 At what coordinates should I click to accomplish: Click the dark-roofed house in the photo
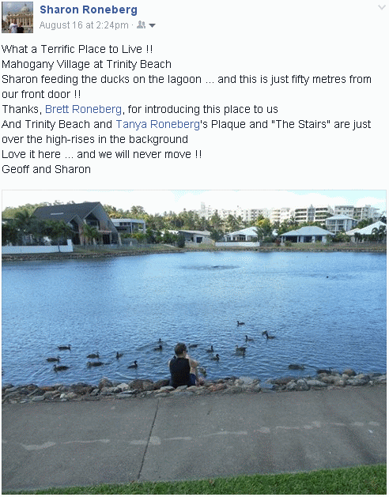76,223
